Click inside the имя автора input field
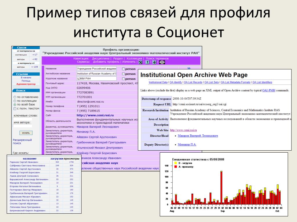Image resolution: width=297 pixels, height=222 pixels. 22,126
